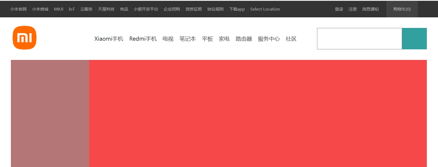Open 社区 in main navigation

(291, 39)
